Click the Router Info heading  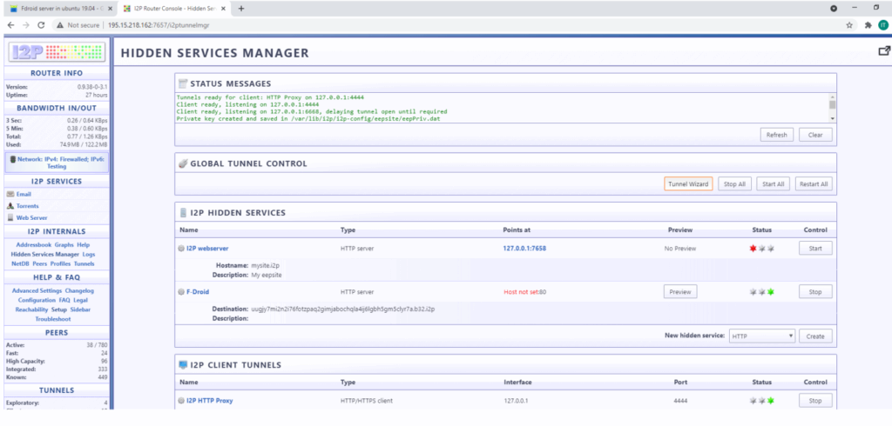(57, 73)
